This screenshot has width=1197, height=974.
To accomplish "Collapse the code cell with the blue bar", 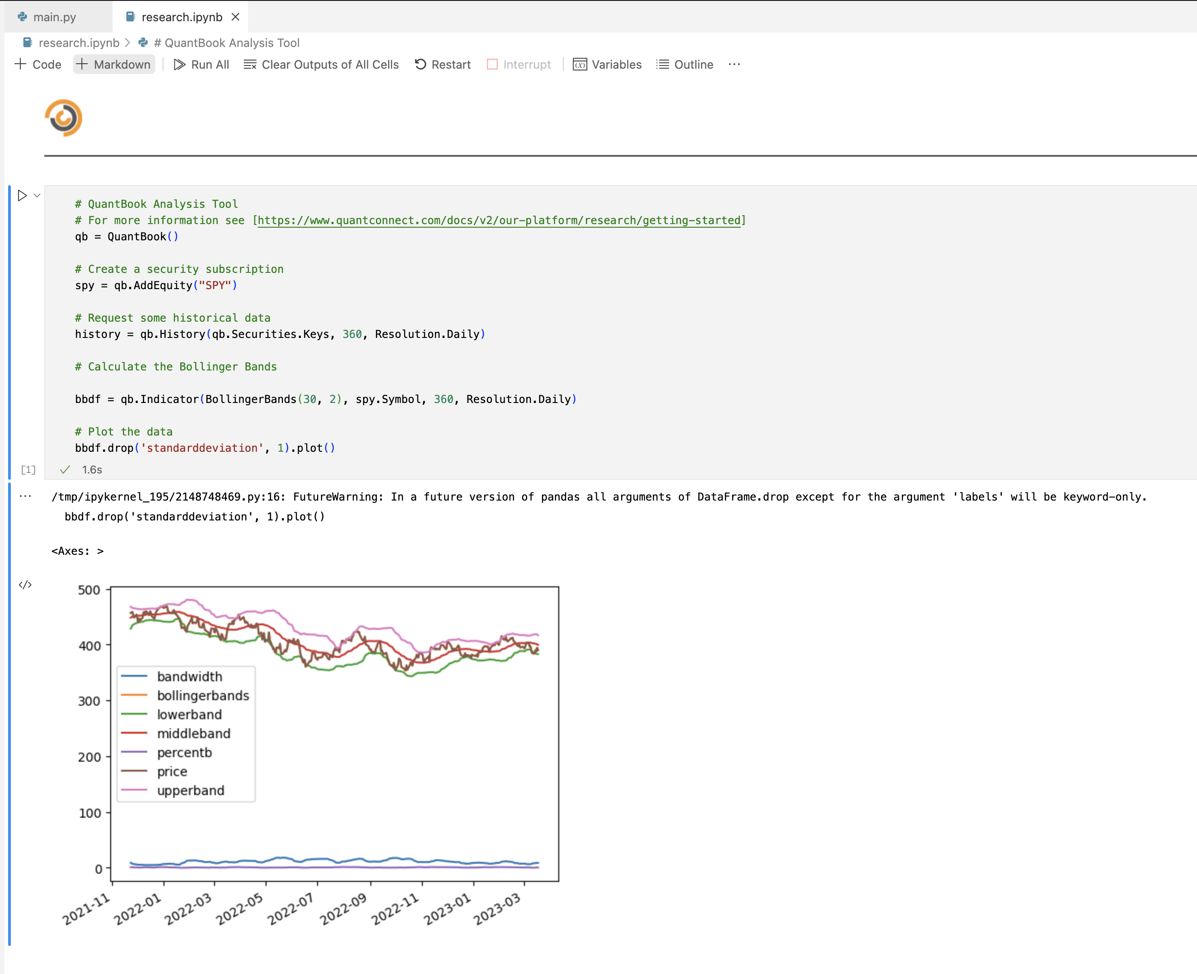I will [x=10, y=331].
